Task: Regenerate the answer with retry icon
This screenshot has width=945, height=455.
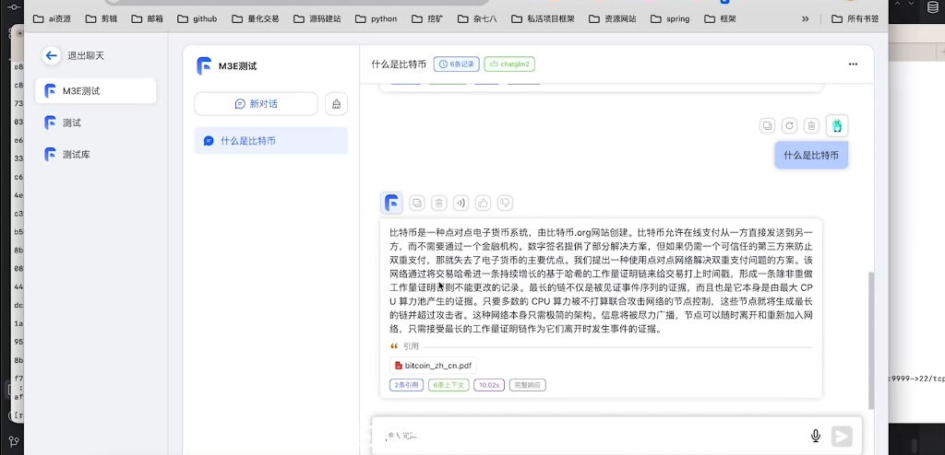Action: click(789, 126)
